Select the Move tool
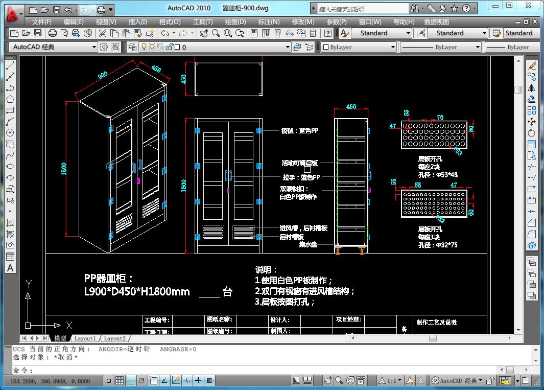The width and height of the screenshot is (544, 390). (x=532, y=122)
